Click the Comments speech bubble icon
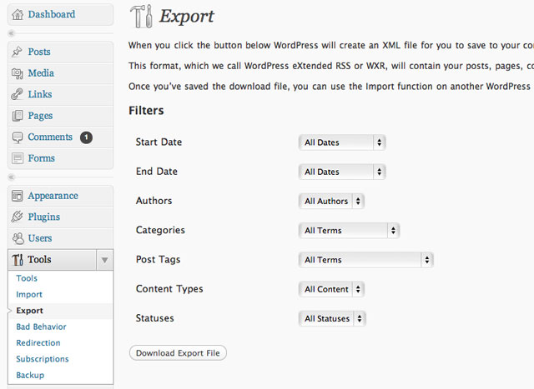This screenshot has height=389, width=534. tap(18, 137)
